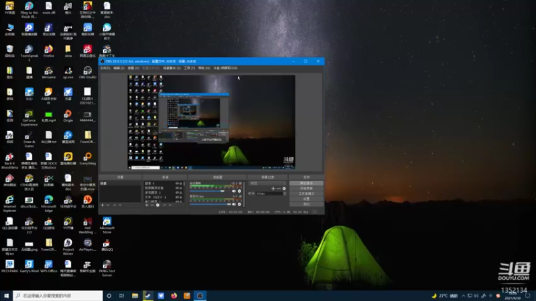Move the selected source up
The width and height of the screenshot is (536, 301).
164,205
